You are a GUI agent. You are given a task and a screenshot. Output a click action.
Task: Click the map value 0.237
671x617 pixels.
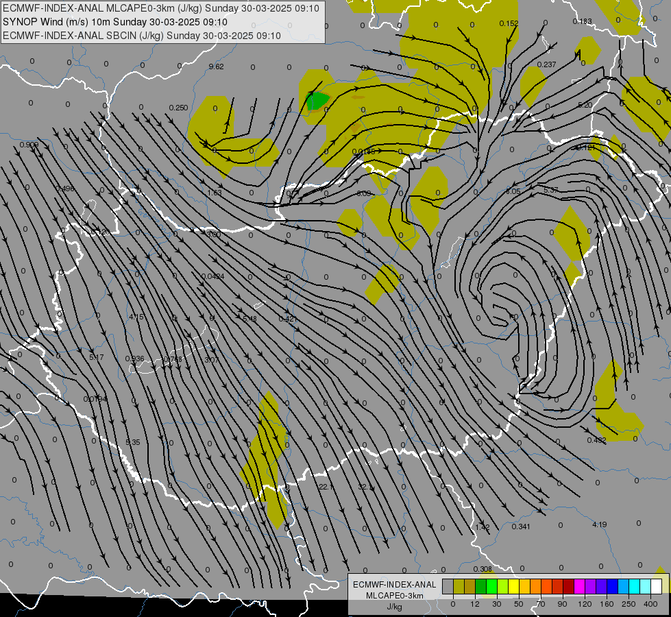point(546,64)
